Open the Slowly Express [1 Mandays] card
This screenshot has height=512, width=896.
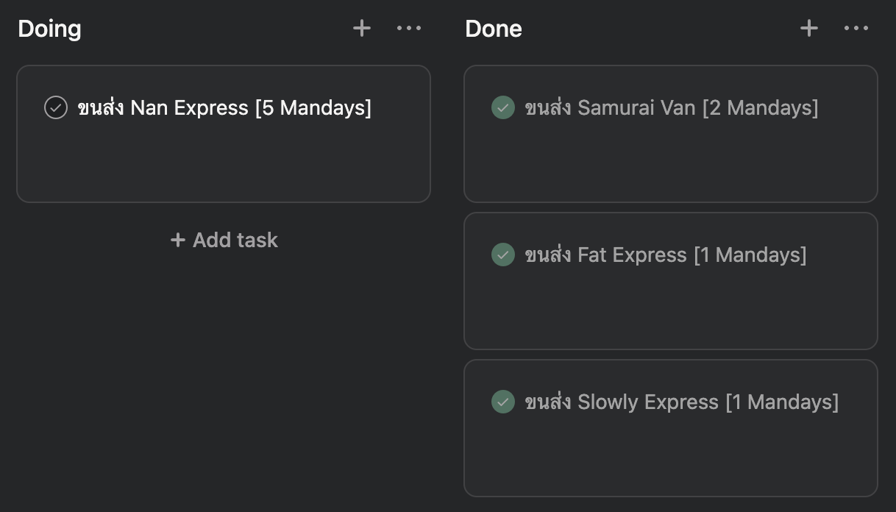pyautogui.click(x=670, y=456)
